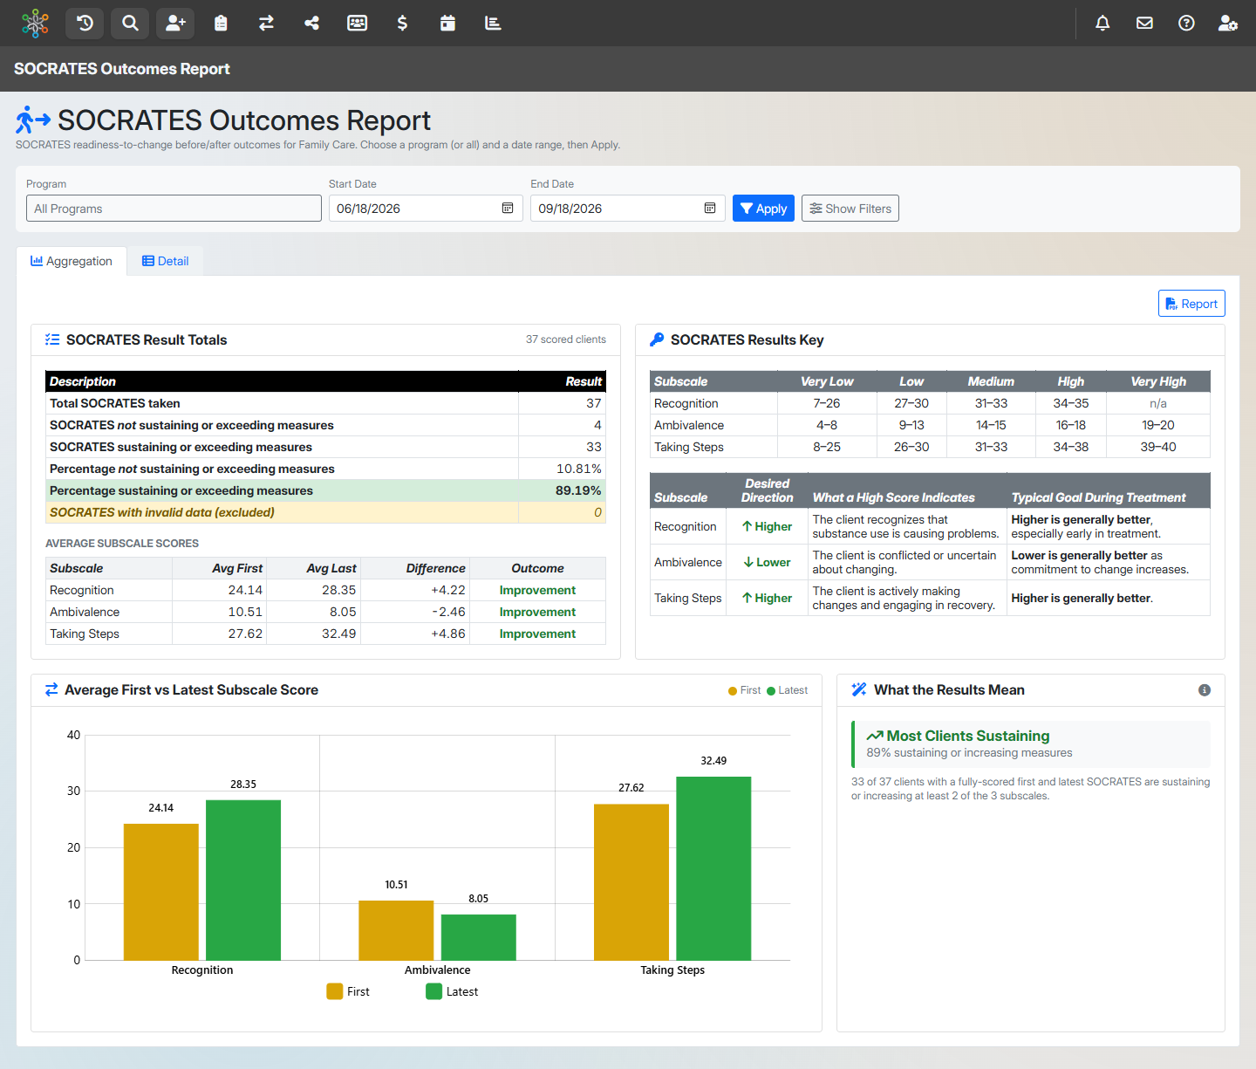
Task: Click the 89.19% percentage value
Action: click(x=578, y=490)
